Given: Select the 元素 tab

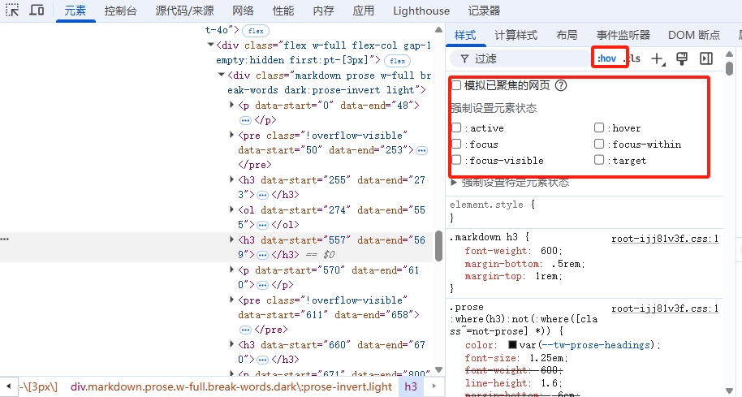Looking at the screenshot, I should 75,11.
